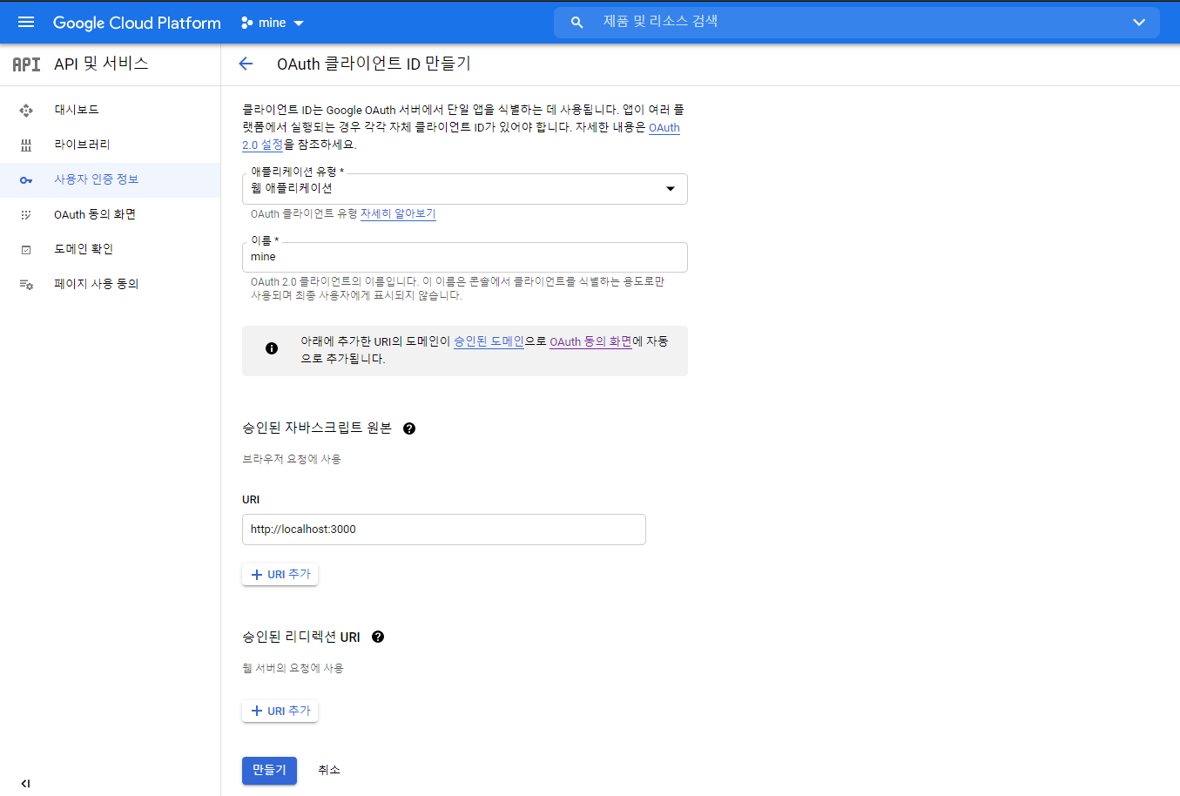The image size is (1180, 796).
Task: Click the Google Cloud Platform logo
Action: [137, 23]
